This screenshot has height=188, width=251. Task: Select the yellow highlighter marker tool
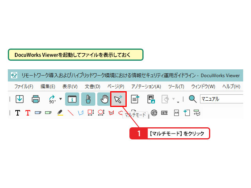click(x=60, y=112)
